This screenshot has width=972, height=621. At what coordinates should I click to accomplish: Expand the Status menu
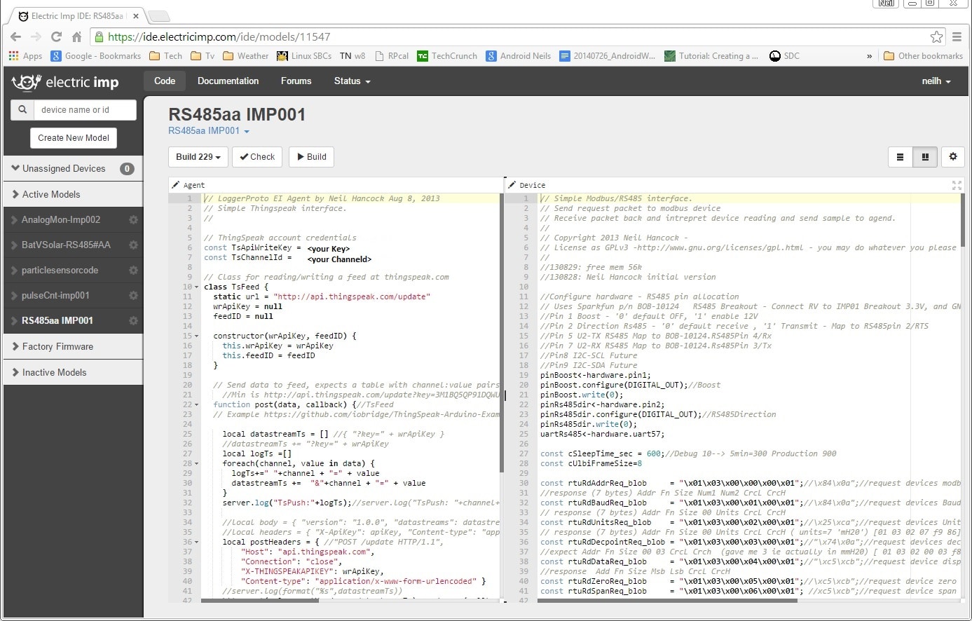point(352,81)
